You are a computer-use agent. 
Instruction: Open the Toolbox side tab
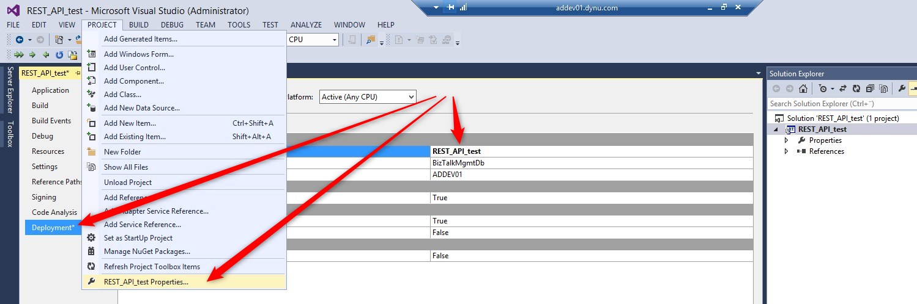10,134
